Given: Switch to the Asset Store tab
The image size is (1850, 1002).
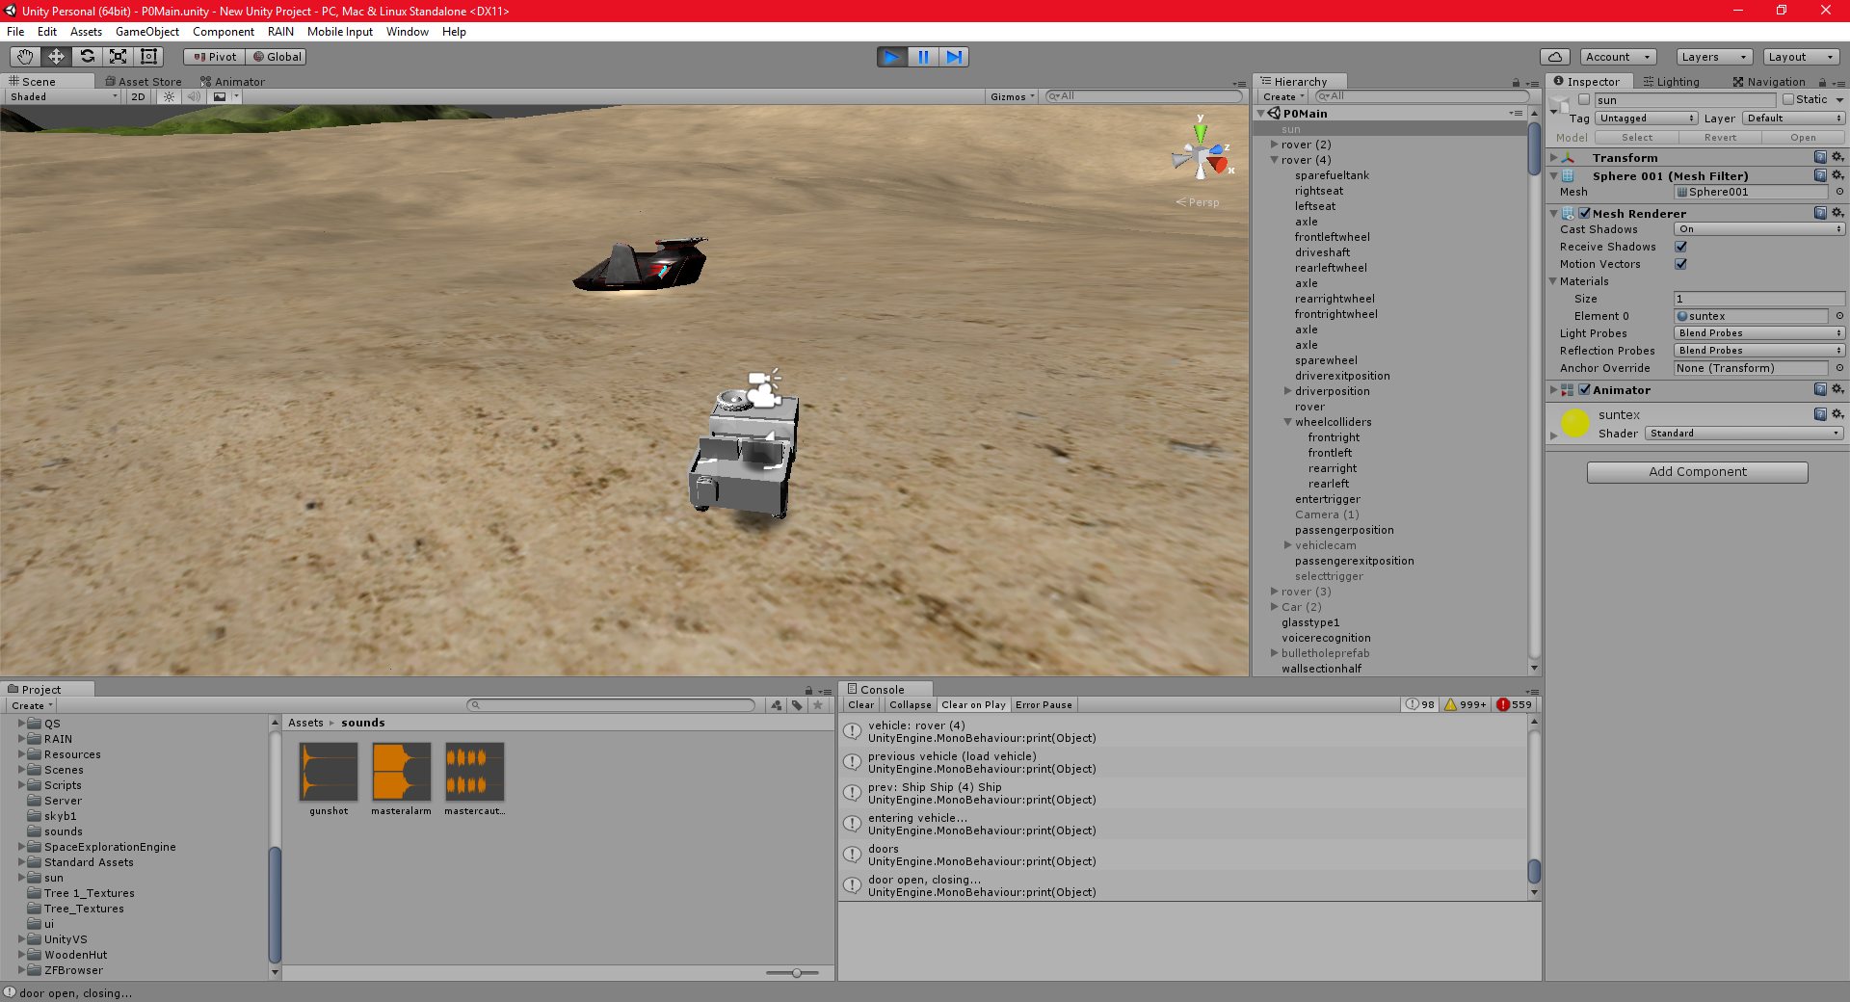Looking at the screenshot, I should pyautogui.click(x=144, y=82).
